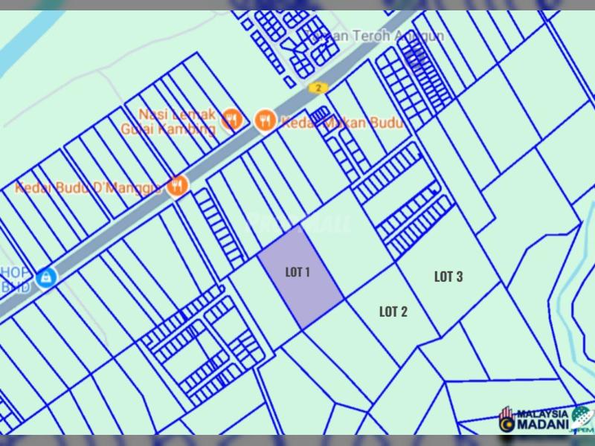Screen dimensions: 595x446
Task: Click the Kedai Makan Budu text label
Action: click(x=342, y=123)
